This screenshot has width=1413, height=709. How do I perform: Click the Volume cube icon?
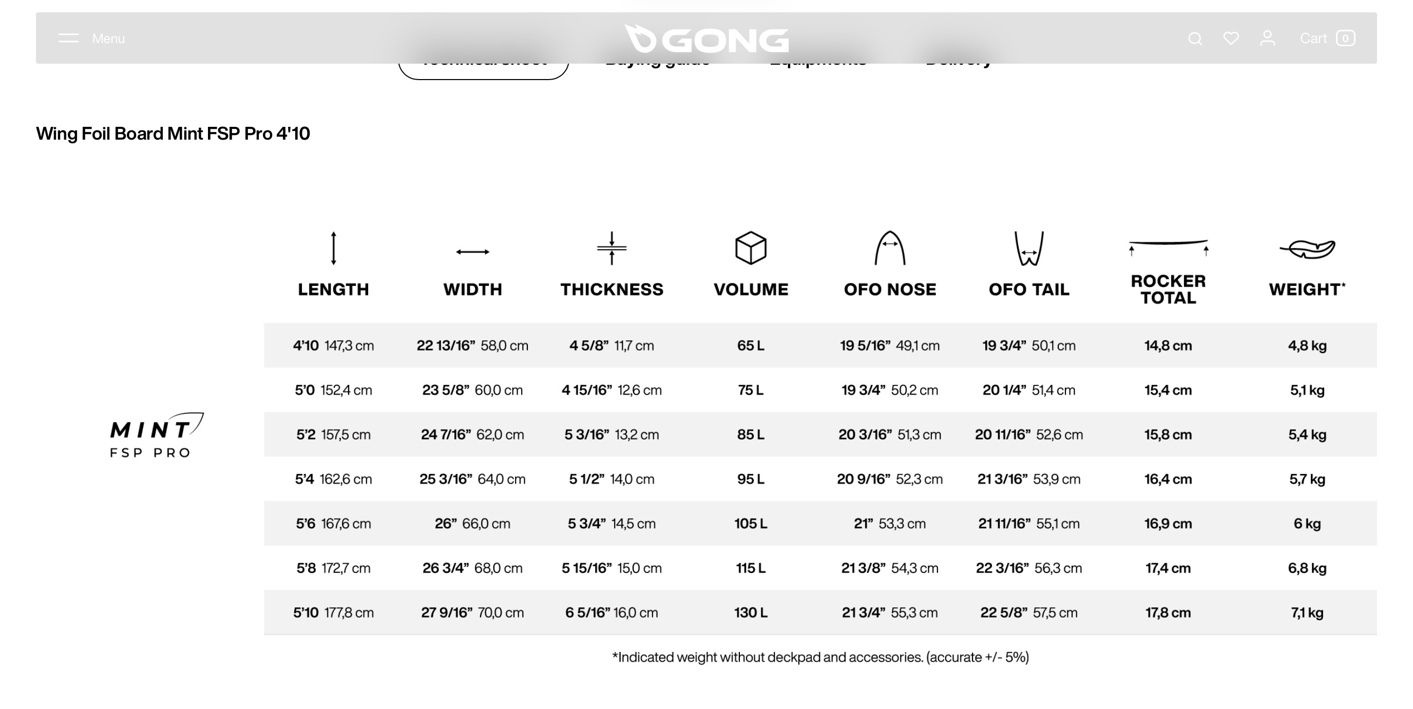click(750, 248)
